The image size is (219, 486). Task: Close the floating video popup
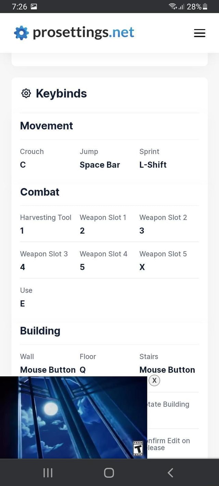(x=154, y=380)
